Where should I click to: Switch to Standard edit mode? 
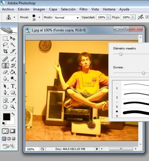[5, 131]
